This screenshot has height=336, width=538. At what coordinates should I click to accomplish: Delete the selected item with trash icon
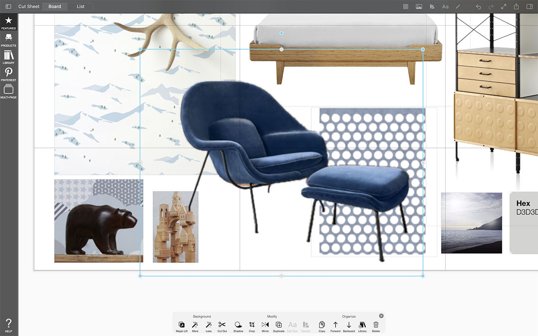376,326
